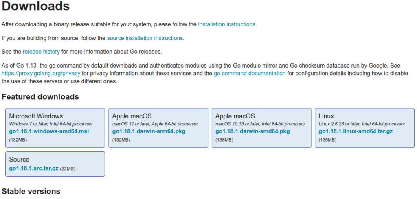Click the Downloads page heading
This screenshot has height=199, width=417.
click(x=36, y=7)
